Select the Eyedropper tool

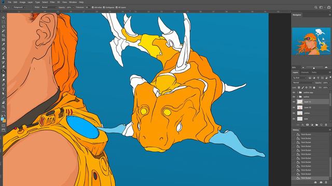tap(4, 44)
